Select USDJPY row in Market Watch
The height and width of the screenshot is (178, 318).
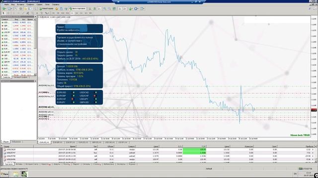coord(17,32)
